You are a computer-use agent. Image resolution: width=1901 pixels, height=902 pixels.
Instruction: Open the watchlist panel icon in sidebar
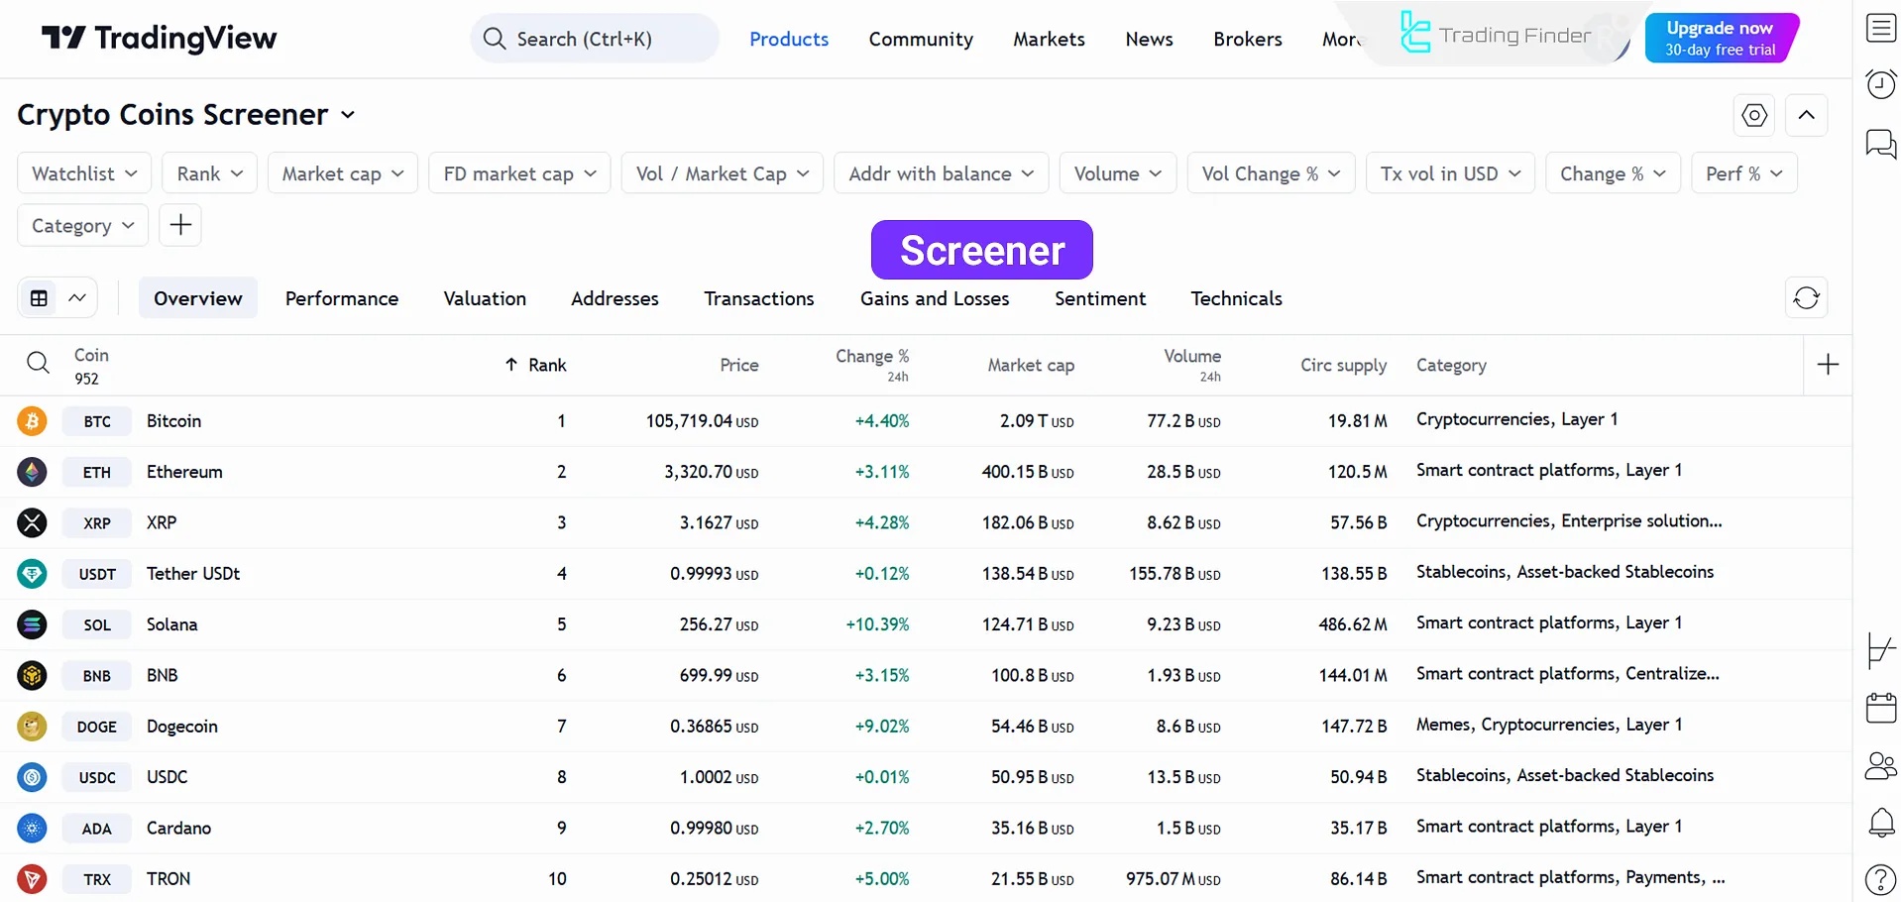click(1880, 28)
